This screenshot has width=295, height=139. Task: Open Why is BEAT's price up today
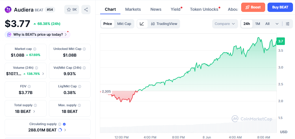(x=37, y=35)
